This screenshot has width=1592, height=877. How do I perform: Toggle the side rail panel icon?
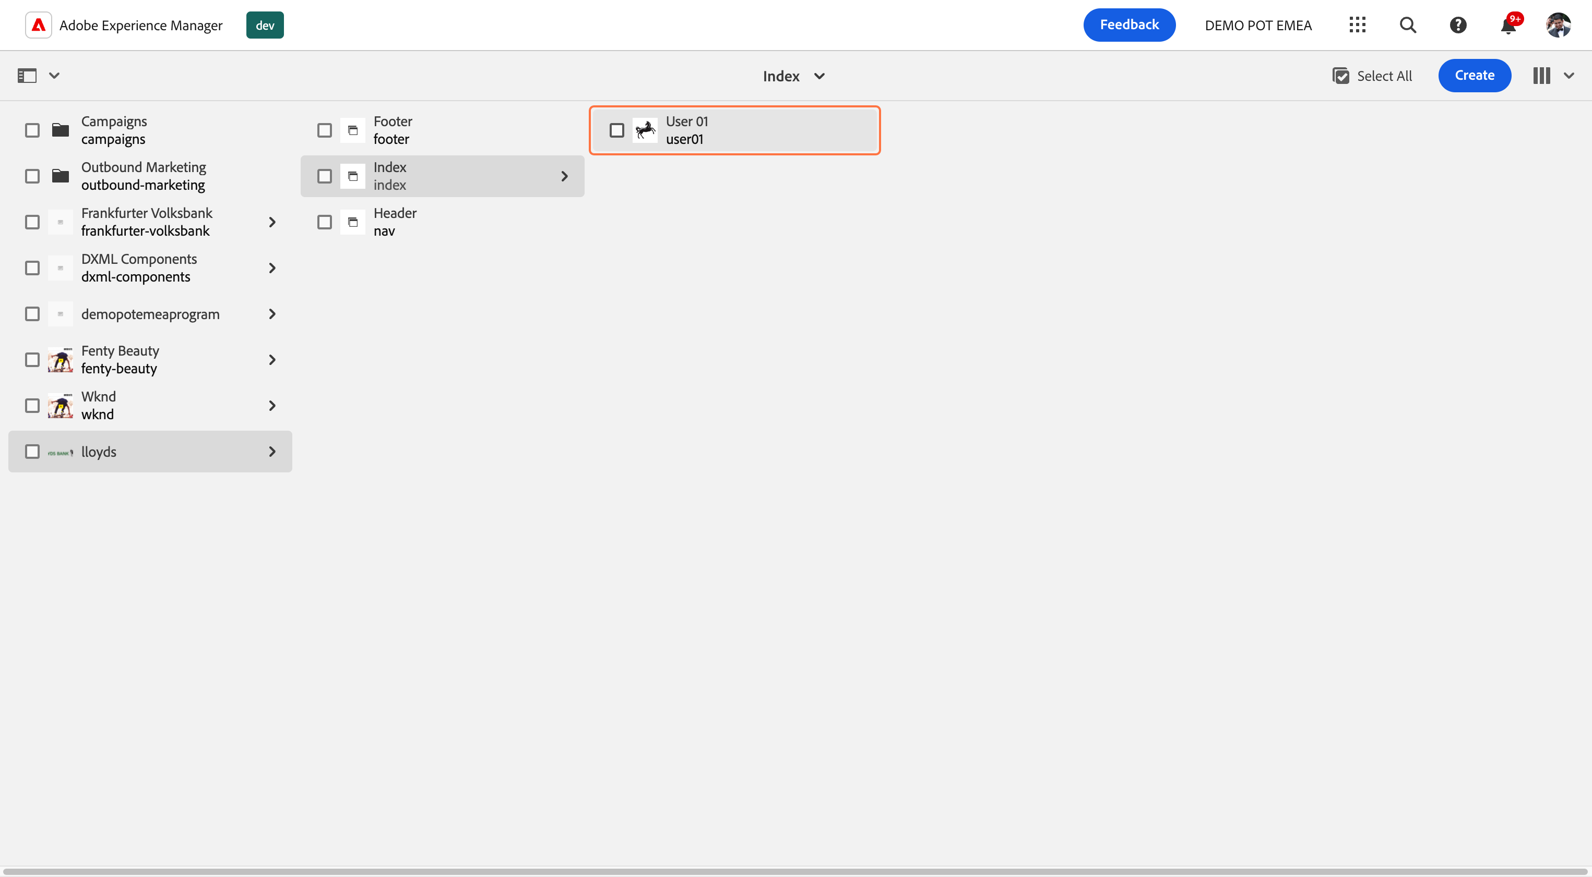27,76
